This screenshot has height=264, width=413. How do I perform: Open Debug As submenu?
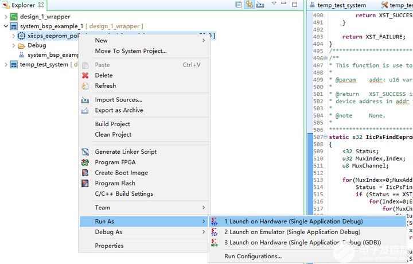coord(145,232)
